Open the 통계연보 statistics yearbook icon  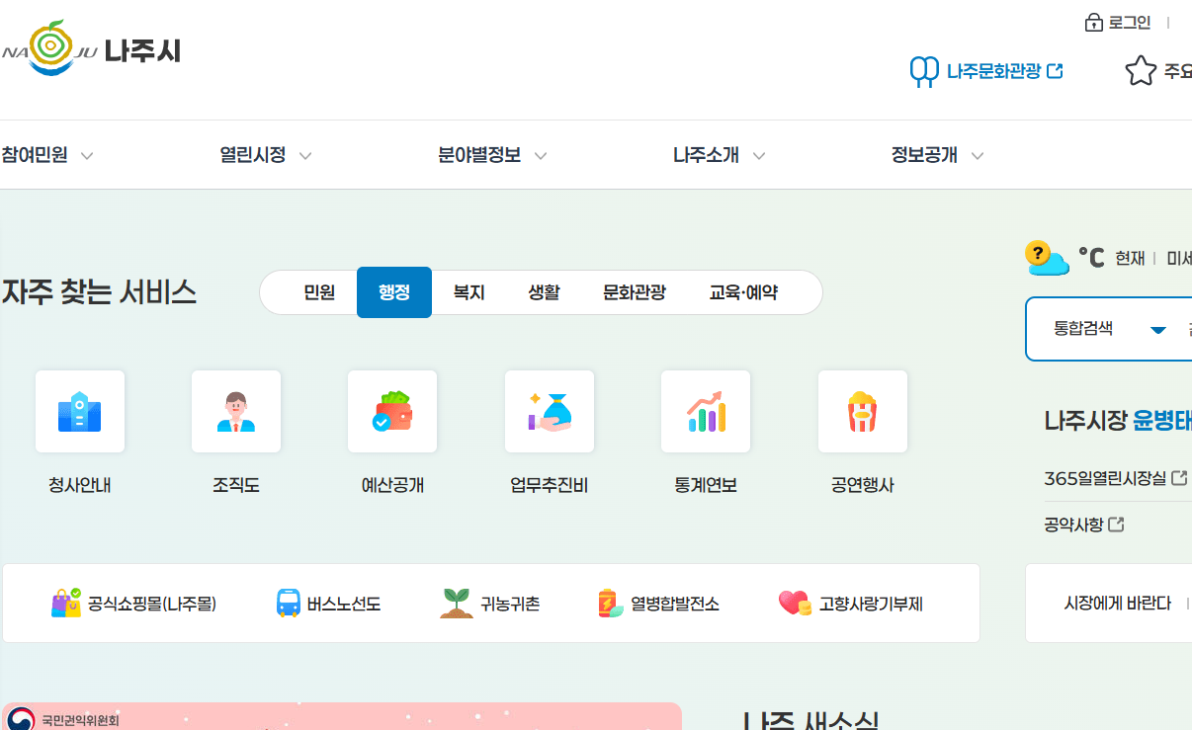[x=706, y=411]
